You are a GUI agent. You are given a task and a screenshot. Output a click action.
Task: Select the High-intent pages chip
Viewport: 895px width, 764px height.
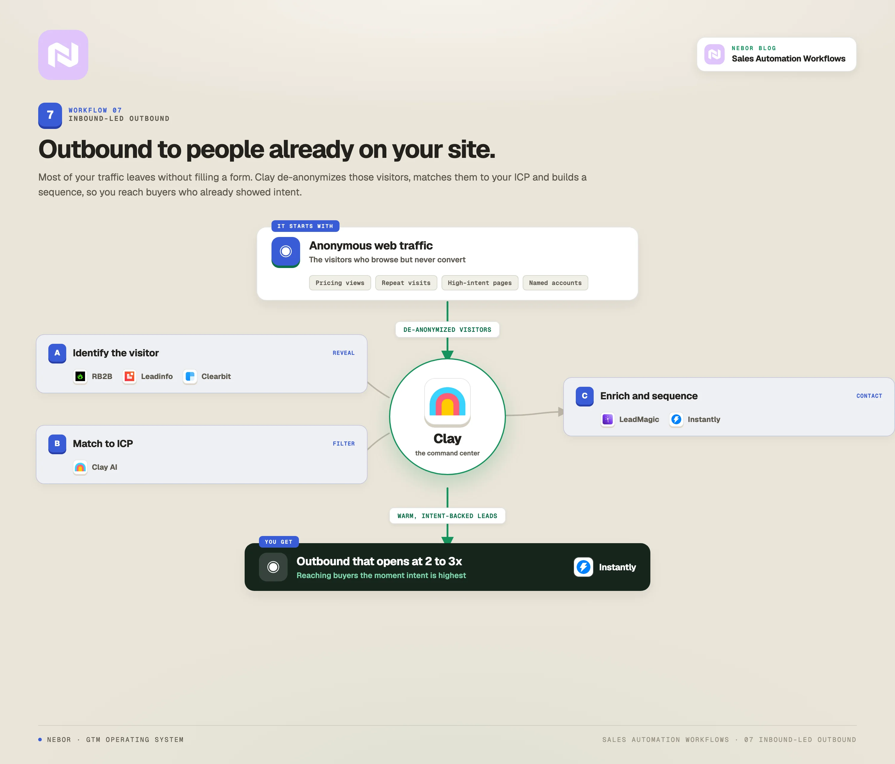coord(479,283)
